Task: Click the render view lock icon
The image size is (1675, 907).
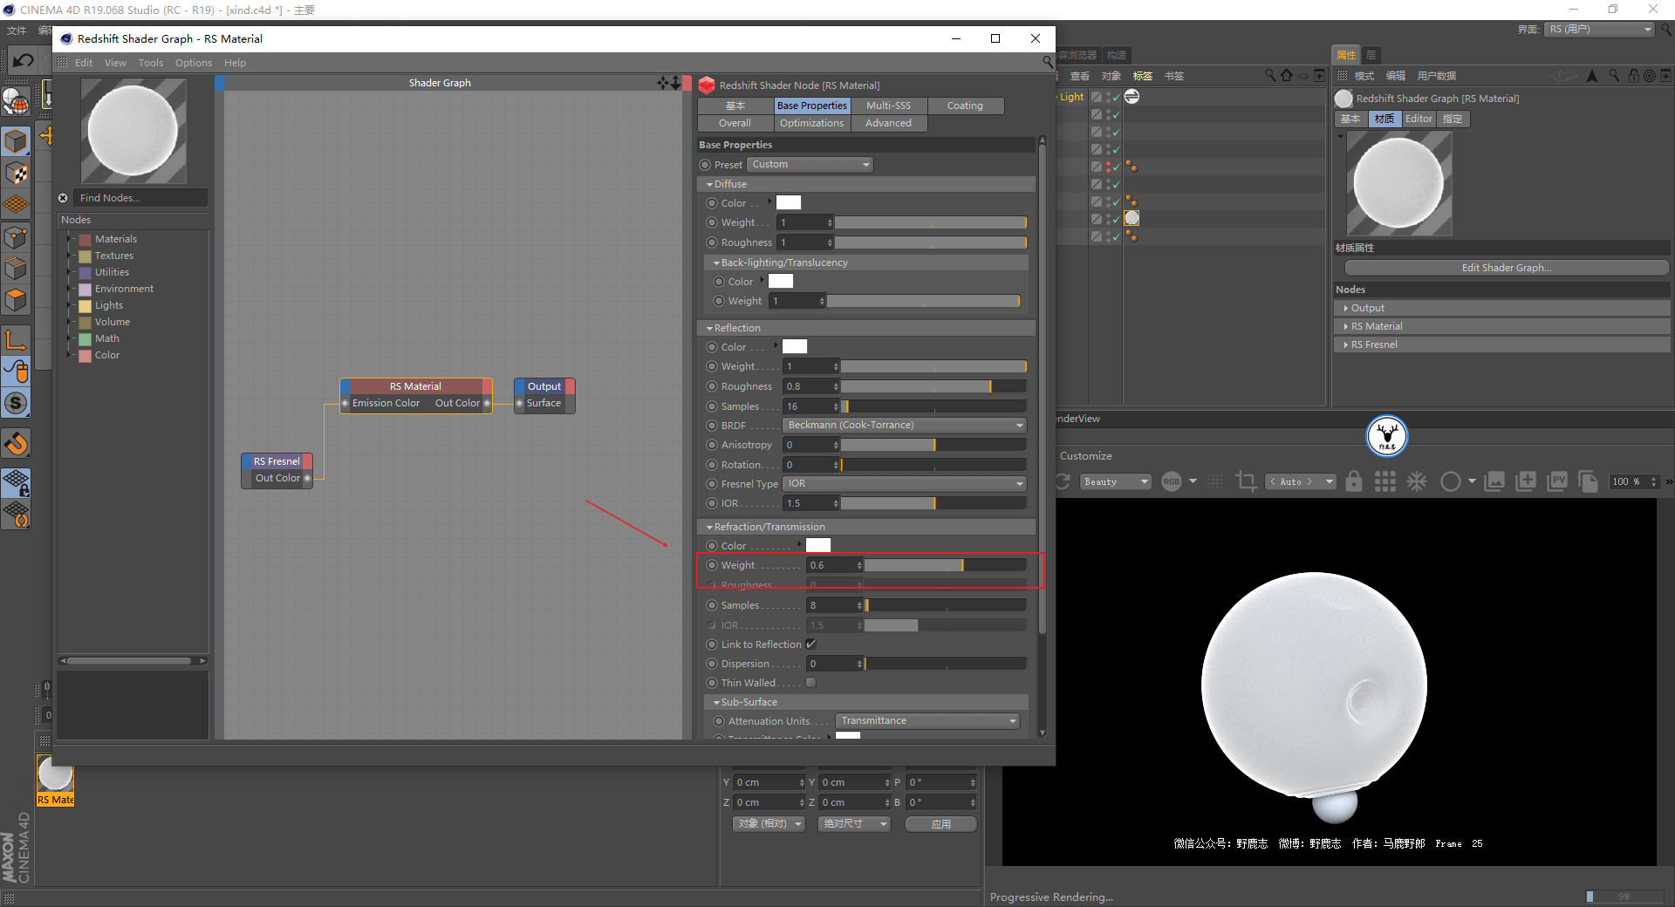Action: [x=1354, y=481]
